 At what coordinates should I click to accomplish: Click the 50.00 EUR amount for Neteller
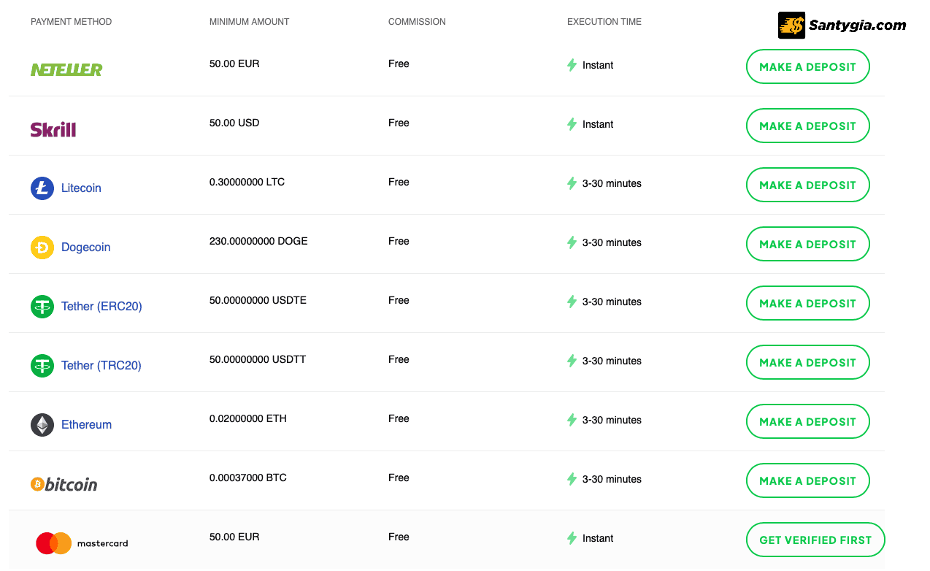point(234,64)
